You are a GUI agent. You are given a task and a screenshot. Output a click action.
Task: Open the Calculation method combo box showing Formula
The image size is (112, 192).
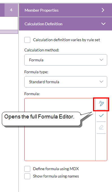coord(66,60)
